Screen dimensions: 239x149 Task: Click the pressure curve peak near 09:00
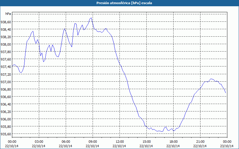point(91,18)
